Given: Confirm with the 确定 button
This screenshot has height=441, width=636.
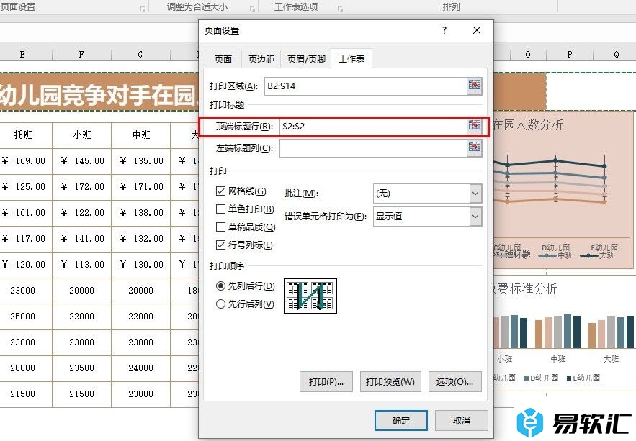Looking at the screenshot, I should (x=400, y=420).
